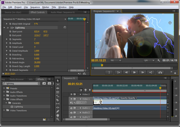
Task: Select the Selection tool arrow
Action: coord(58,81)
